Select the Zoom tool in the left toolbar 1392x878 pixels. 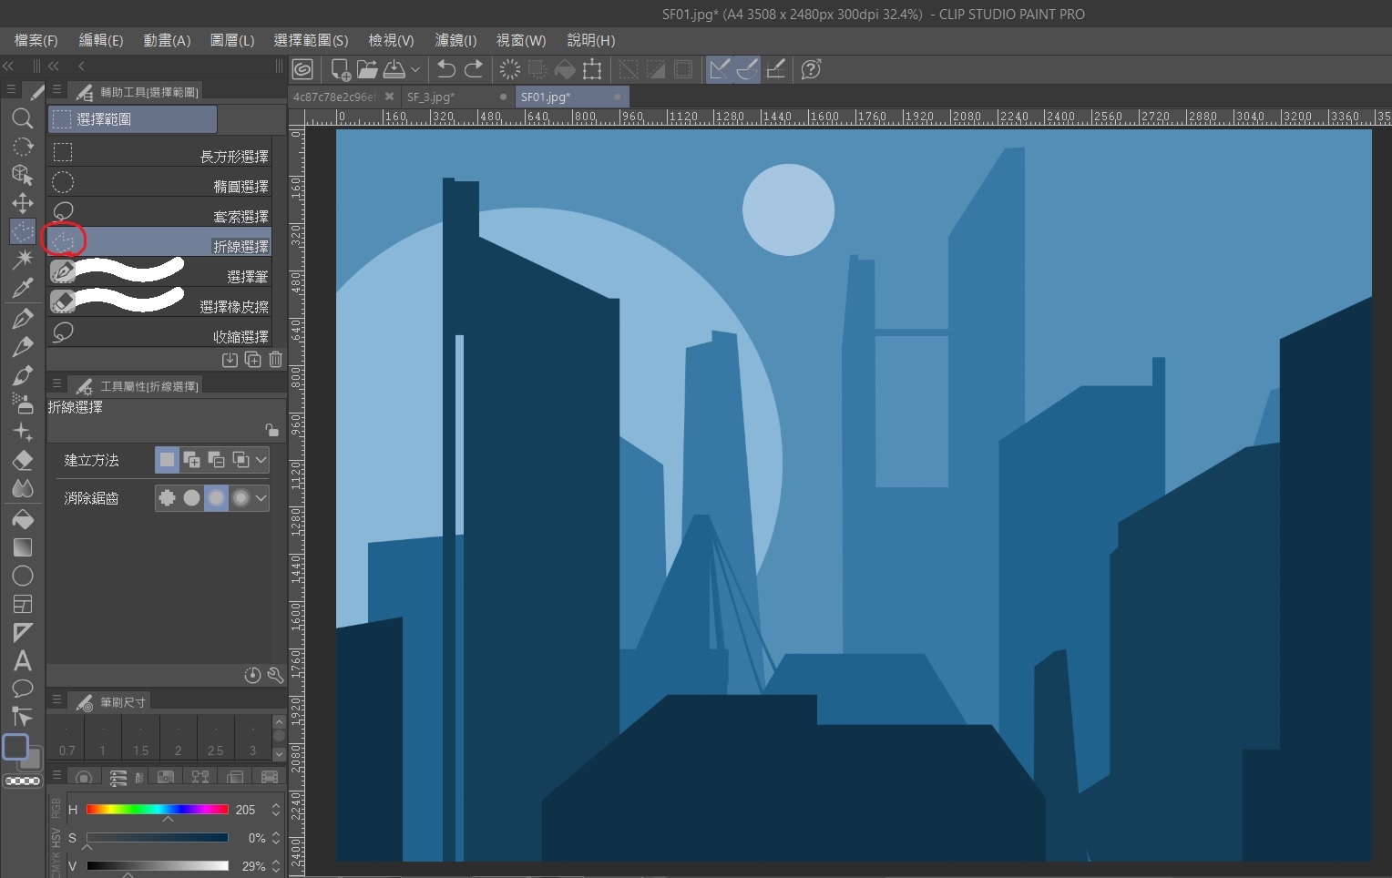23,118
